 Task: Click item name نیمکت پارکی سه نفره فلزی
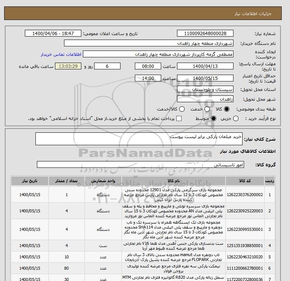[174, 268]
